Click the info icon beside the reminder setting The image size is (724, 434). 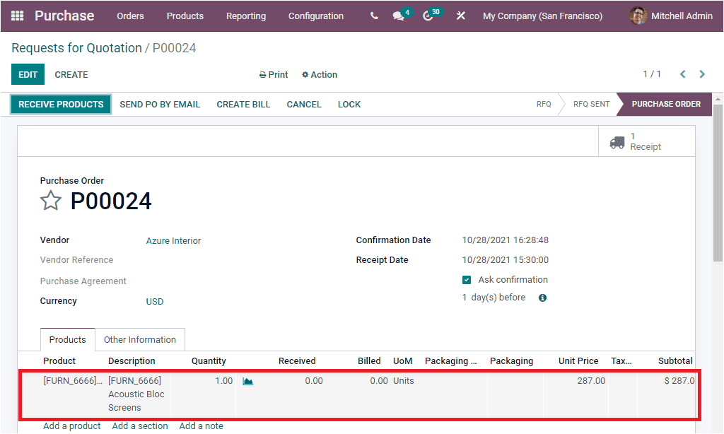tap(542, 298)
